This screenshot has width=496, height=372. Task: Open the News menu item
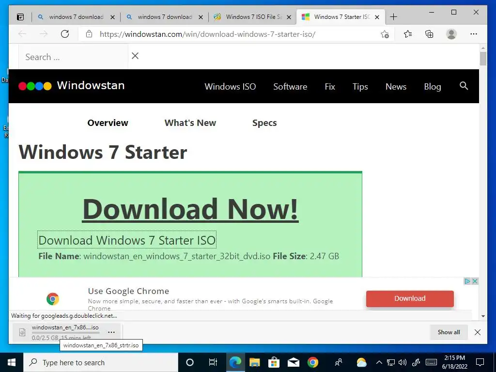pos(396,87)
